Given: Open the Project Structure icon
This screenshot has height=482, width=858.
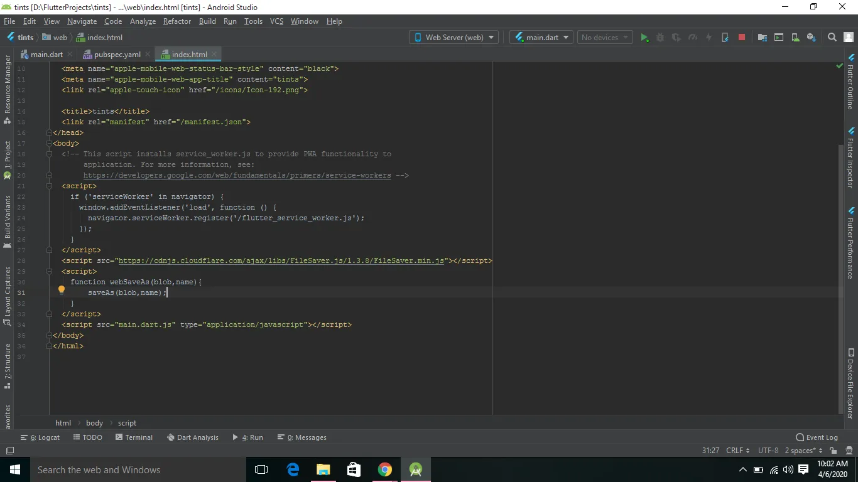Looking at the screenshot, I should (763, 38).
